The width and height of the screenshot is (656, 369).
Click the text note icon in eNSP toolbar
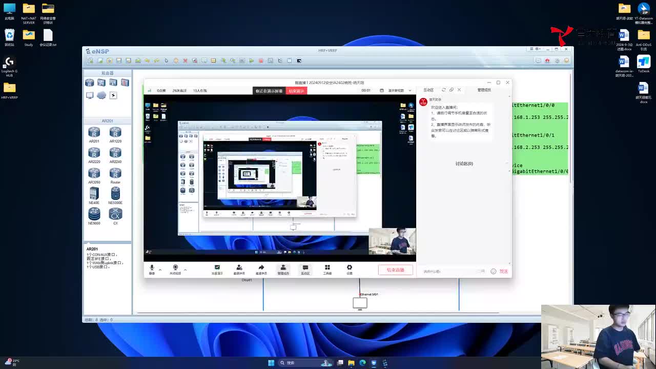click(204, 60)
